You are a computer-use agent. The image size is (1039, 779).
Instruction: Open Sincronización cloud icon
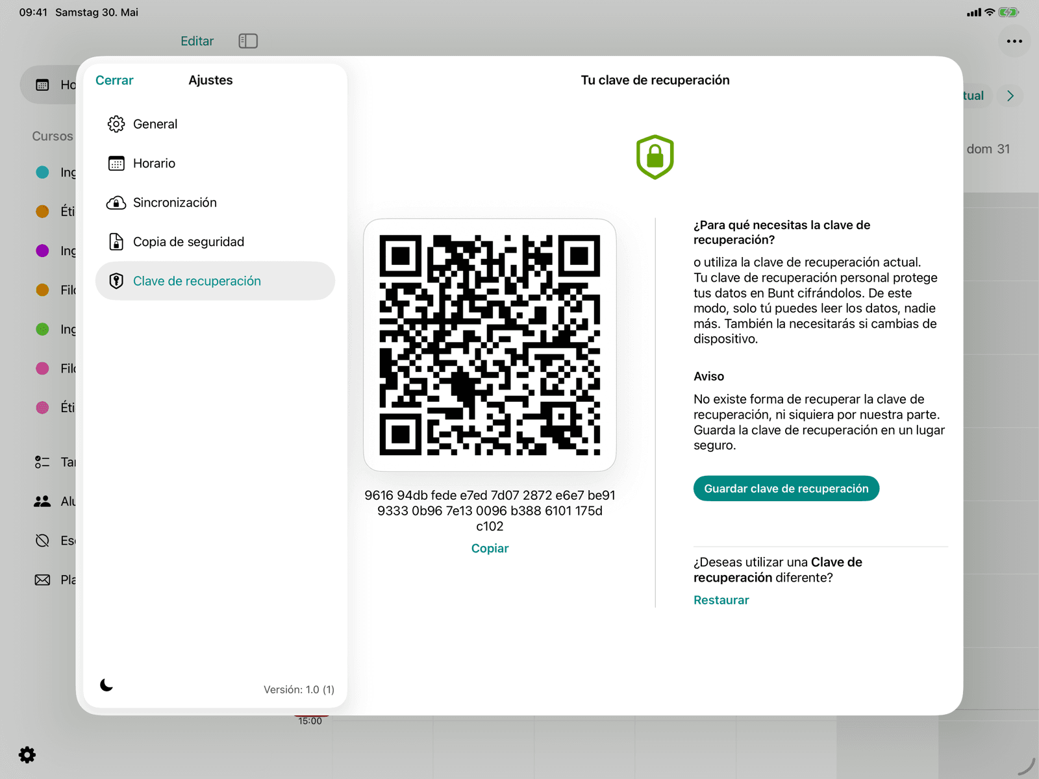point(116,203)
